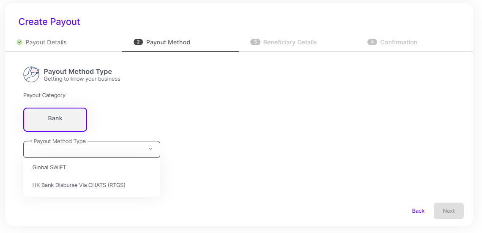Select the Bank payout category
The image size is (482, 233).
(x=55, y=119)
